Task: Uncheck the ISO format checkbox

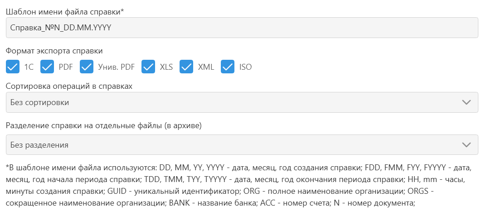Action: (228, 67)
